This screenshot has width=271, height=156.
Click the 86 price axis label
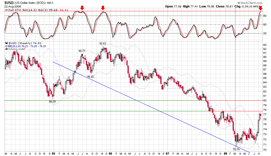[265, 74]
